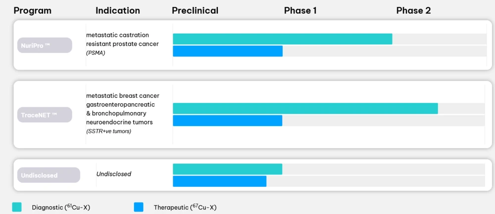495x214 pixels.
Task: Click the neuroendocrine tumors indication text
Action: pyautogui.click(x=119, y=122)
